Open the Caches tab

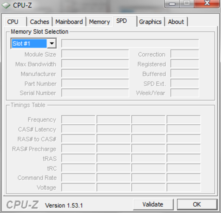pyautogui.click(x=40, y=22)
